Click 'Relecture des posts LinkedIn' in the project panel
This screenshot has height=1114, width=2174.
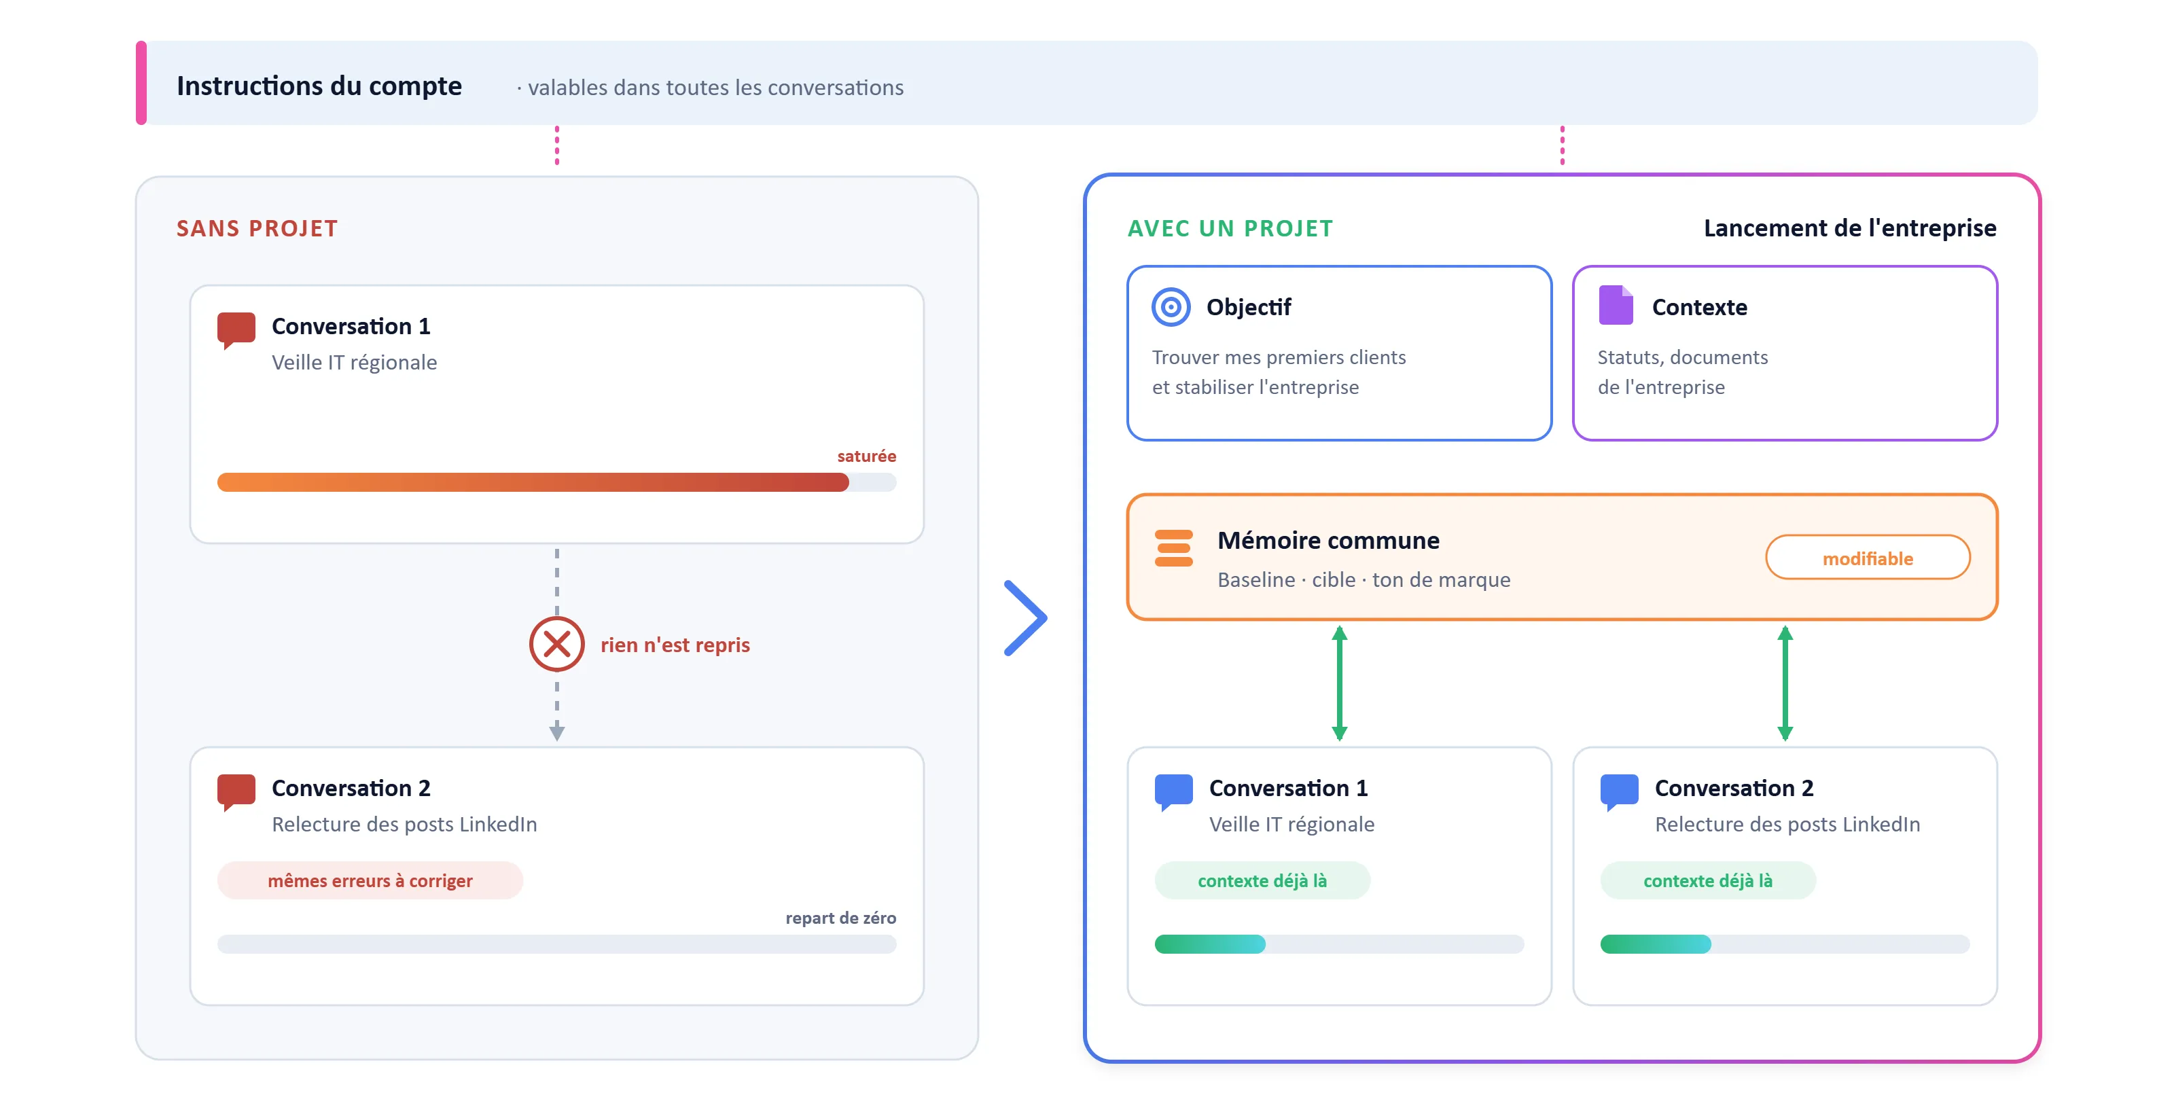click(x=1787, y=825)
